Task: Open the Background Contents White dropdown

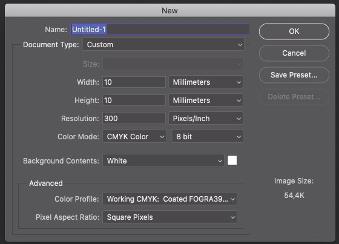Action: click(163, 160)
